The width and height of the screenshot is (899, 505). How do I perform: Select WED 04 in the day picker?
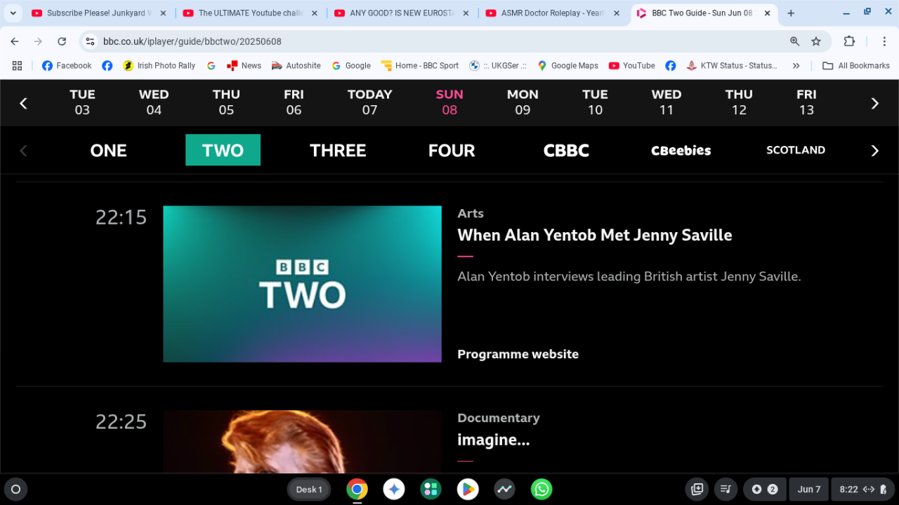pos(154,102)
